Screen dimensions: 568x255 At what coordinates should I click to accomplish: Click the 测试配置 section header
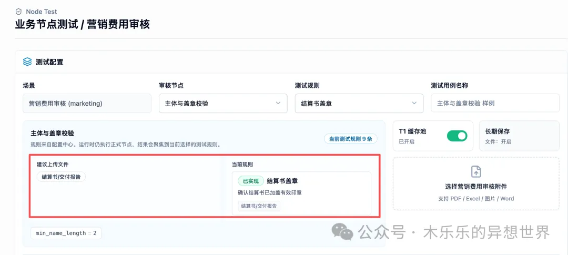[49, 62]
